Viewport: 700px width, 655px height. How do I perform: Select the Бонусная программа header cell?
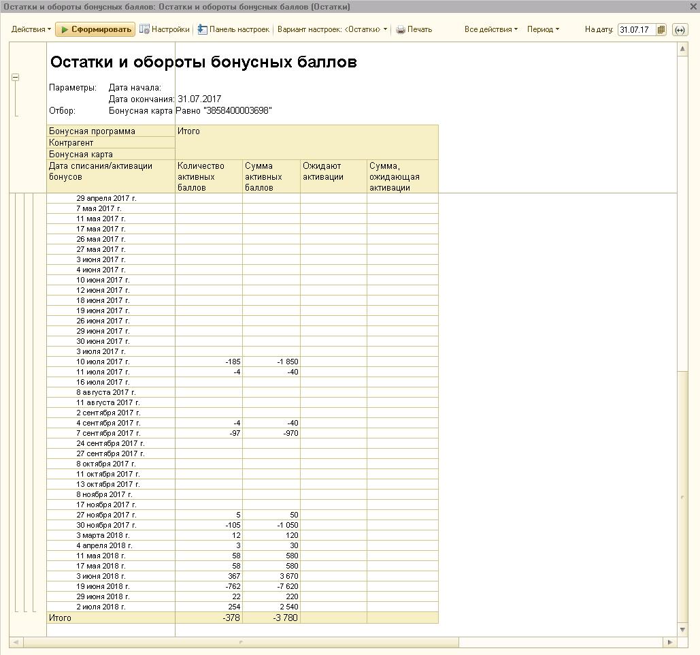pos(111,131)
